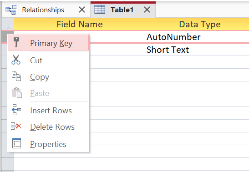Click the Properties sheet icon

click(16, 143)
